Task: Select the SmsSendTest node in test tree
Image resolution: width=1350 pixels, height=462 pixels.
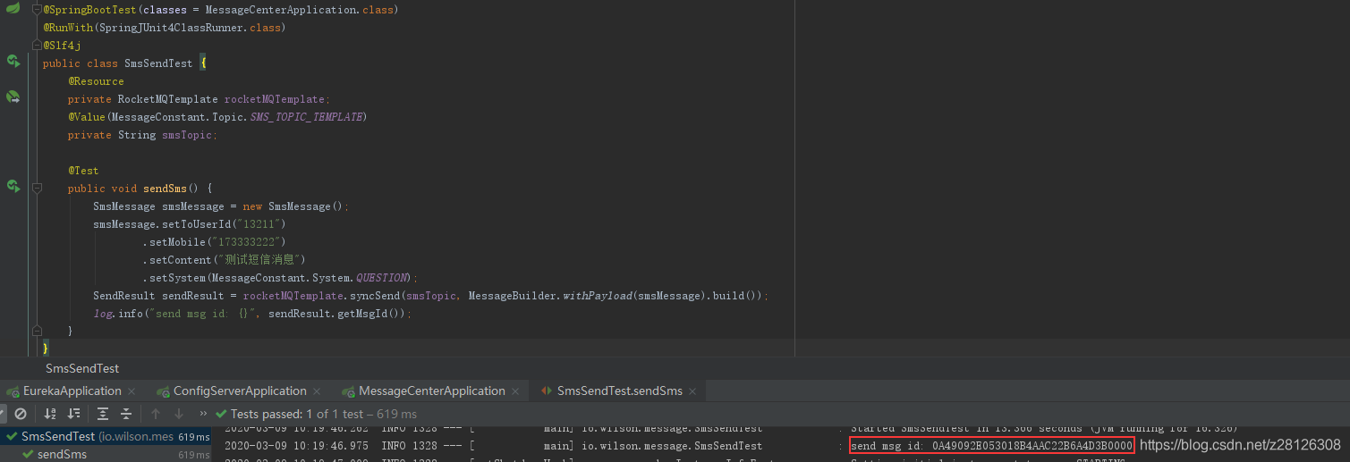Action: 106,437
